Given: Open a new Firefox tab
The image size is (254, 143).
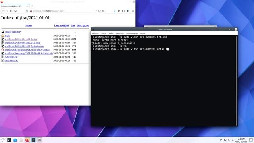Looking at the screenshot, I should click(32, 6).
